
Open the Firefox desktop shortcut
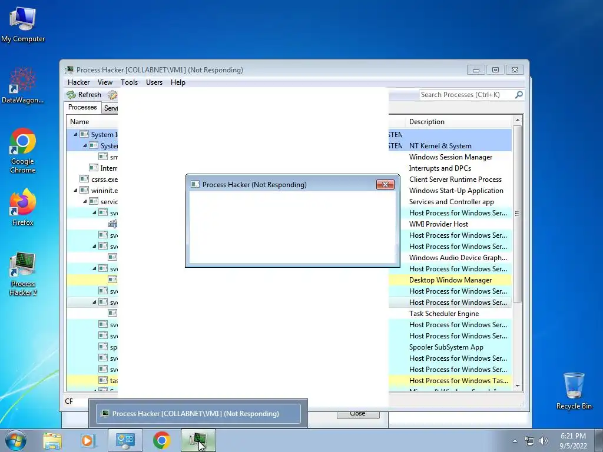tap(23, 207)
